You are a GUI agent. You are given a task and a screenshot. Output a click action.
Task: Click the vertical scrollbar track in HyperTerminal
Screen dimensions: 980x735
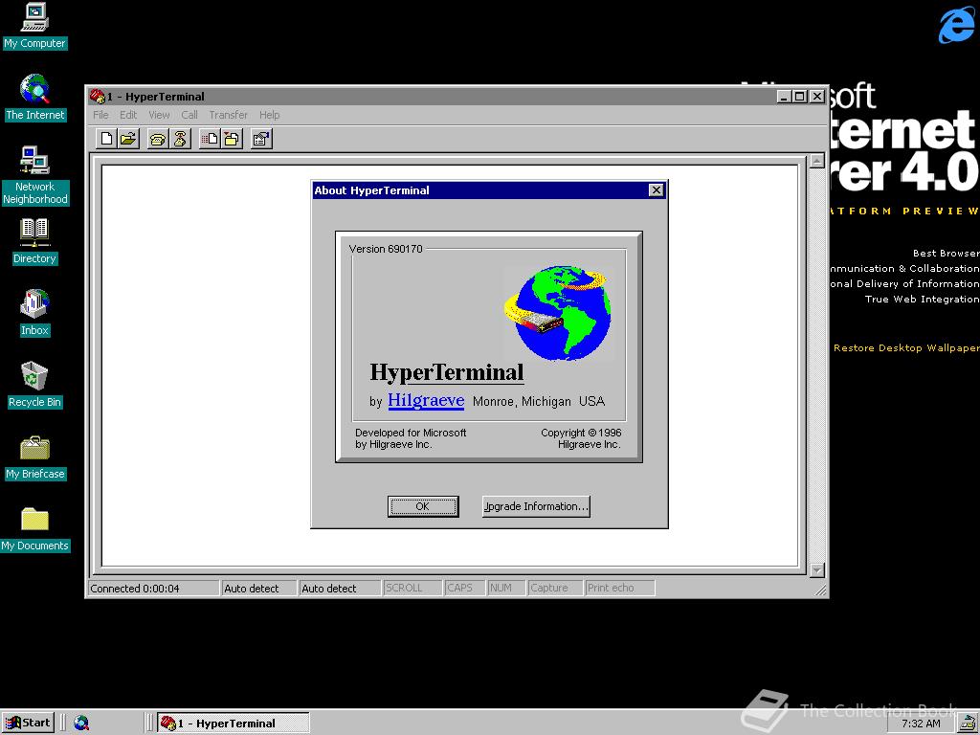tap(817, 366)
